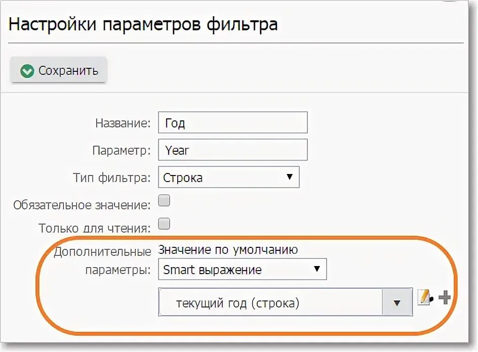This screenshot has width=478, height=352.
Task: Click the Название: label
Action: tap(123, 123)
